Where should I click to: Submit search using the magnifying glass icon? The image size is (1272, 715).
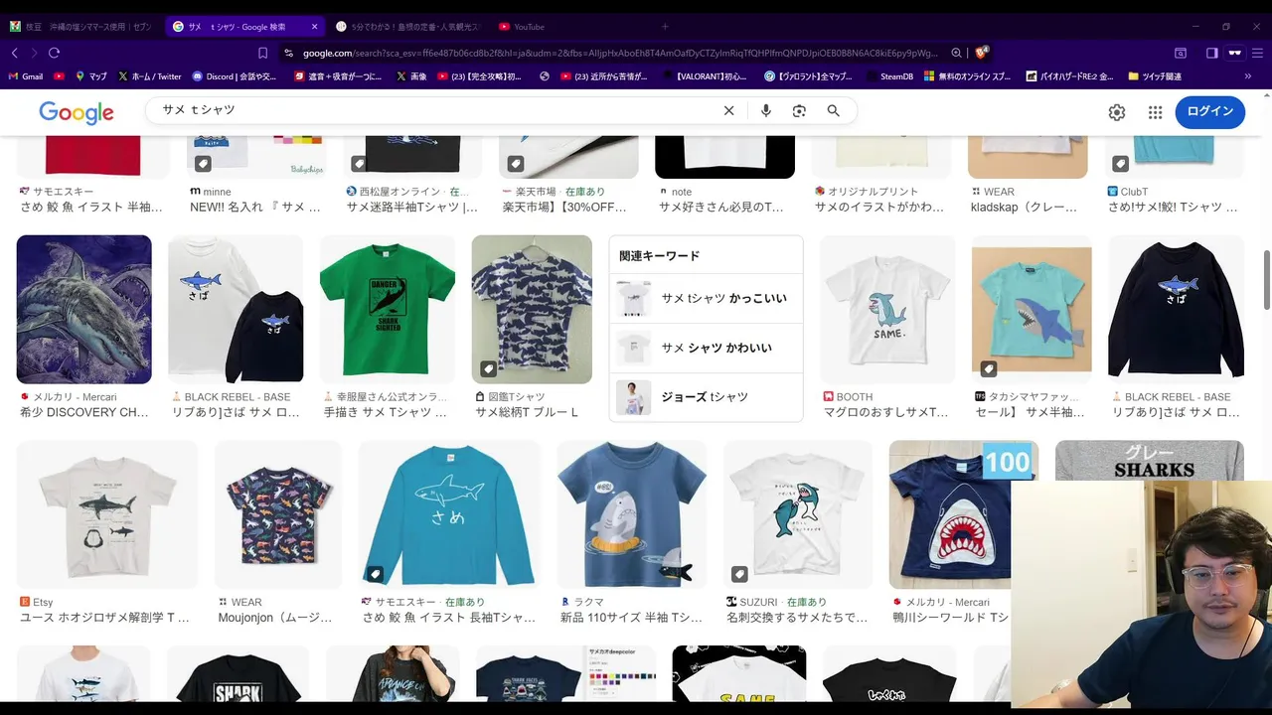point(834,111)
